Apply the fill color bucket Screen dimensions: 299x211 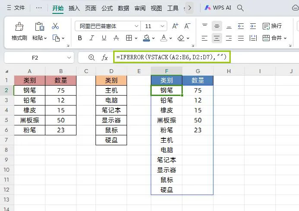point(146,38)
